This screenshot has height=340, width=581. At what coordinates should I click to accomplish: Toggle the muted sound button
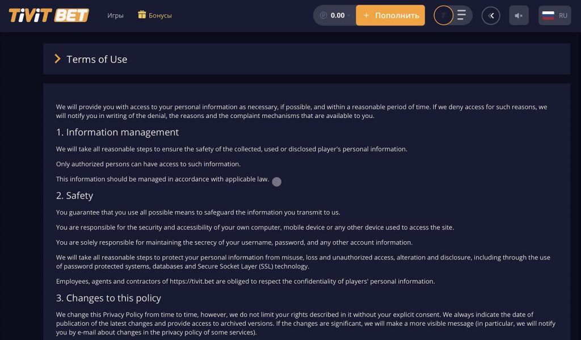coord(519,15)
